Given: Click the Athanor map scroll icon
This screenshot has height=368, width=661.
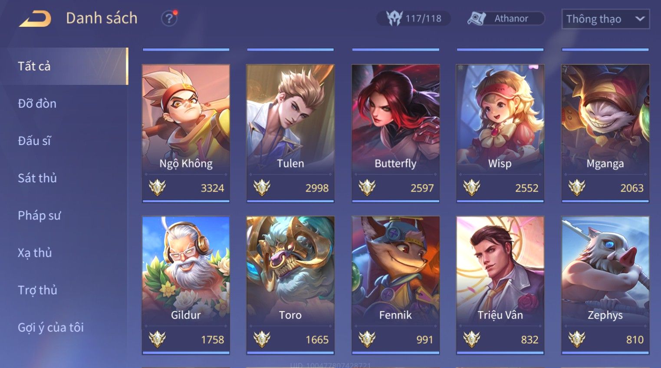Looking at the screenshot, I should (476, 19).
